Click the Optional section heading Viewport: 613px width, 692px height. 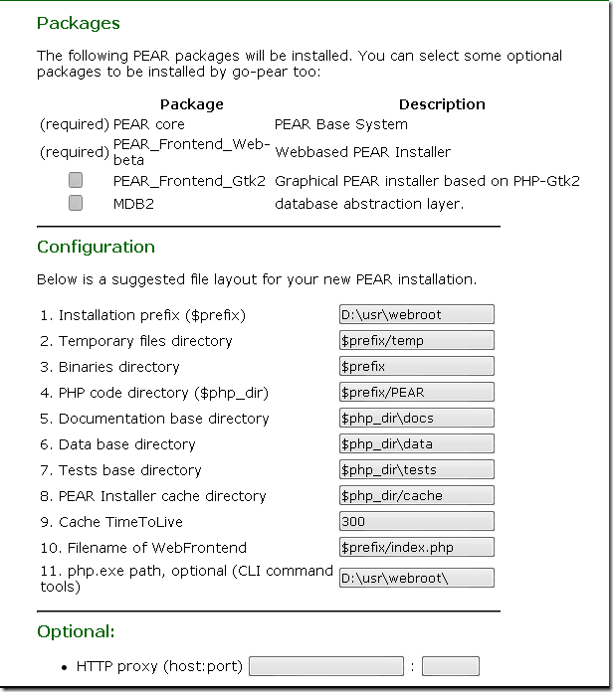tap(76, 631)
